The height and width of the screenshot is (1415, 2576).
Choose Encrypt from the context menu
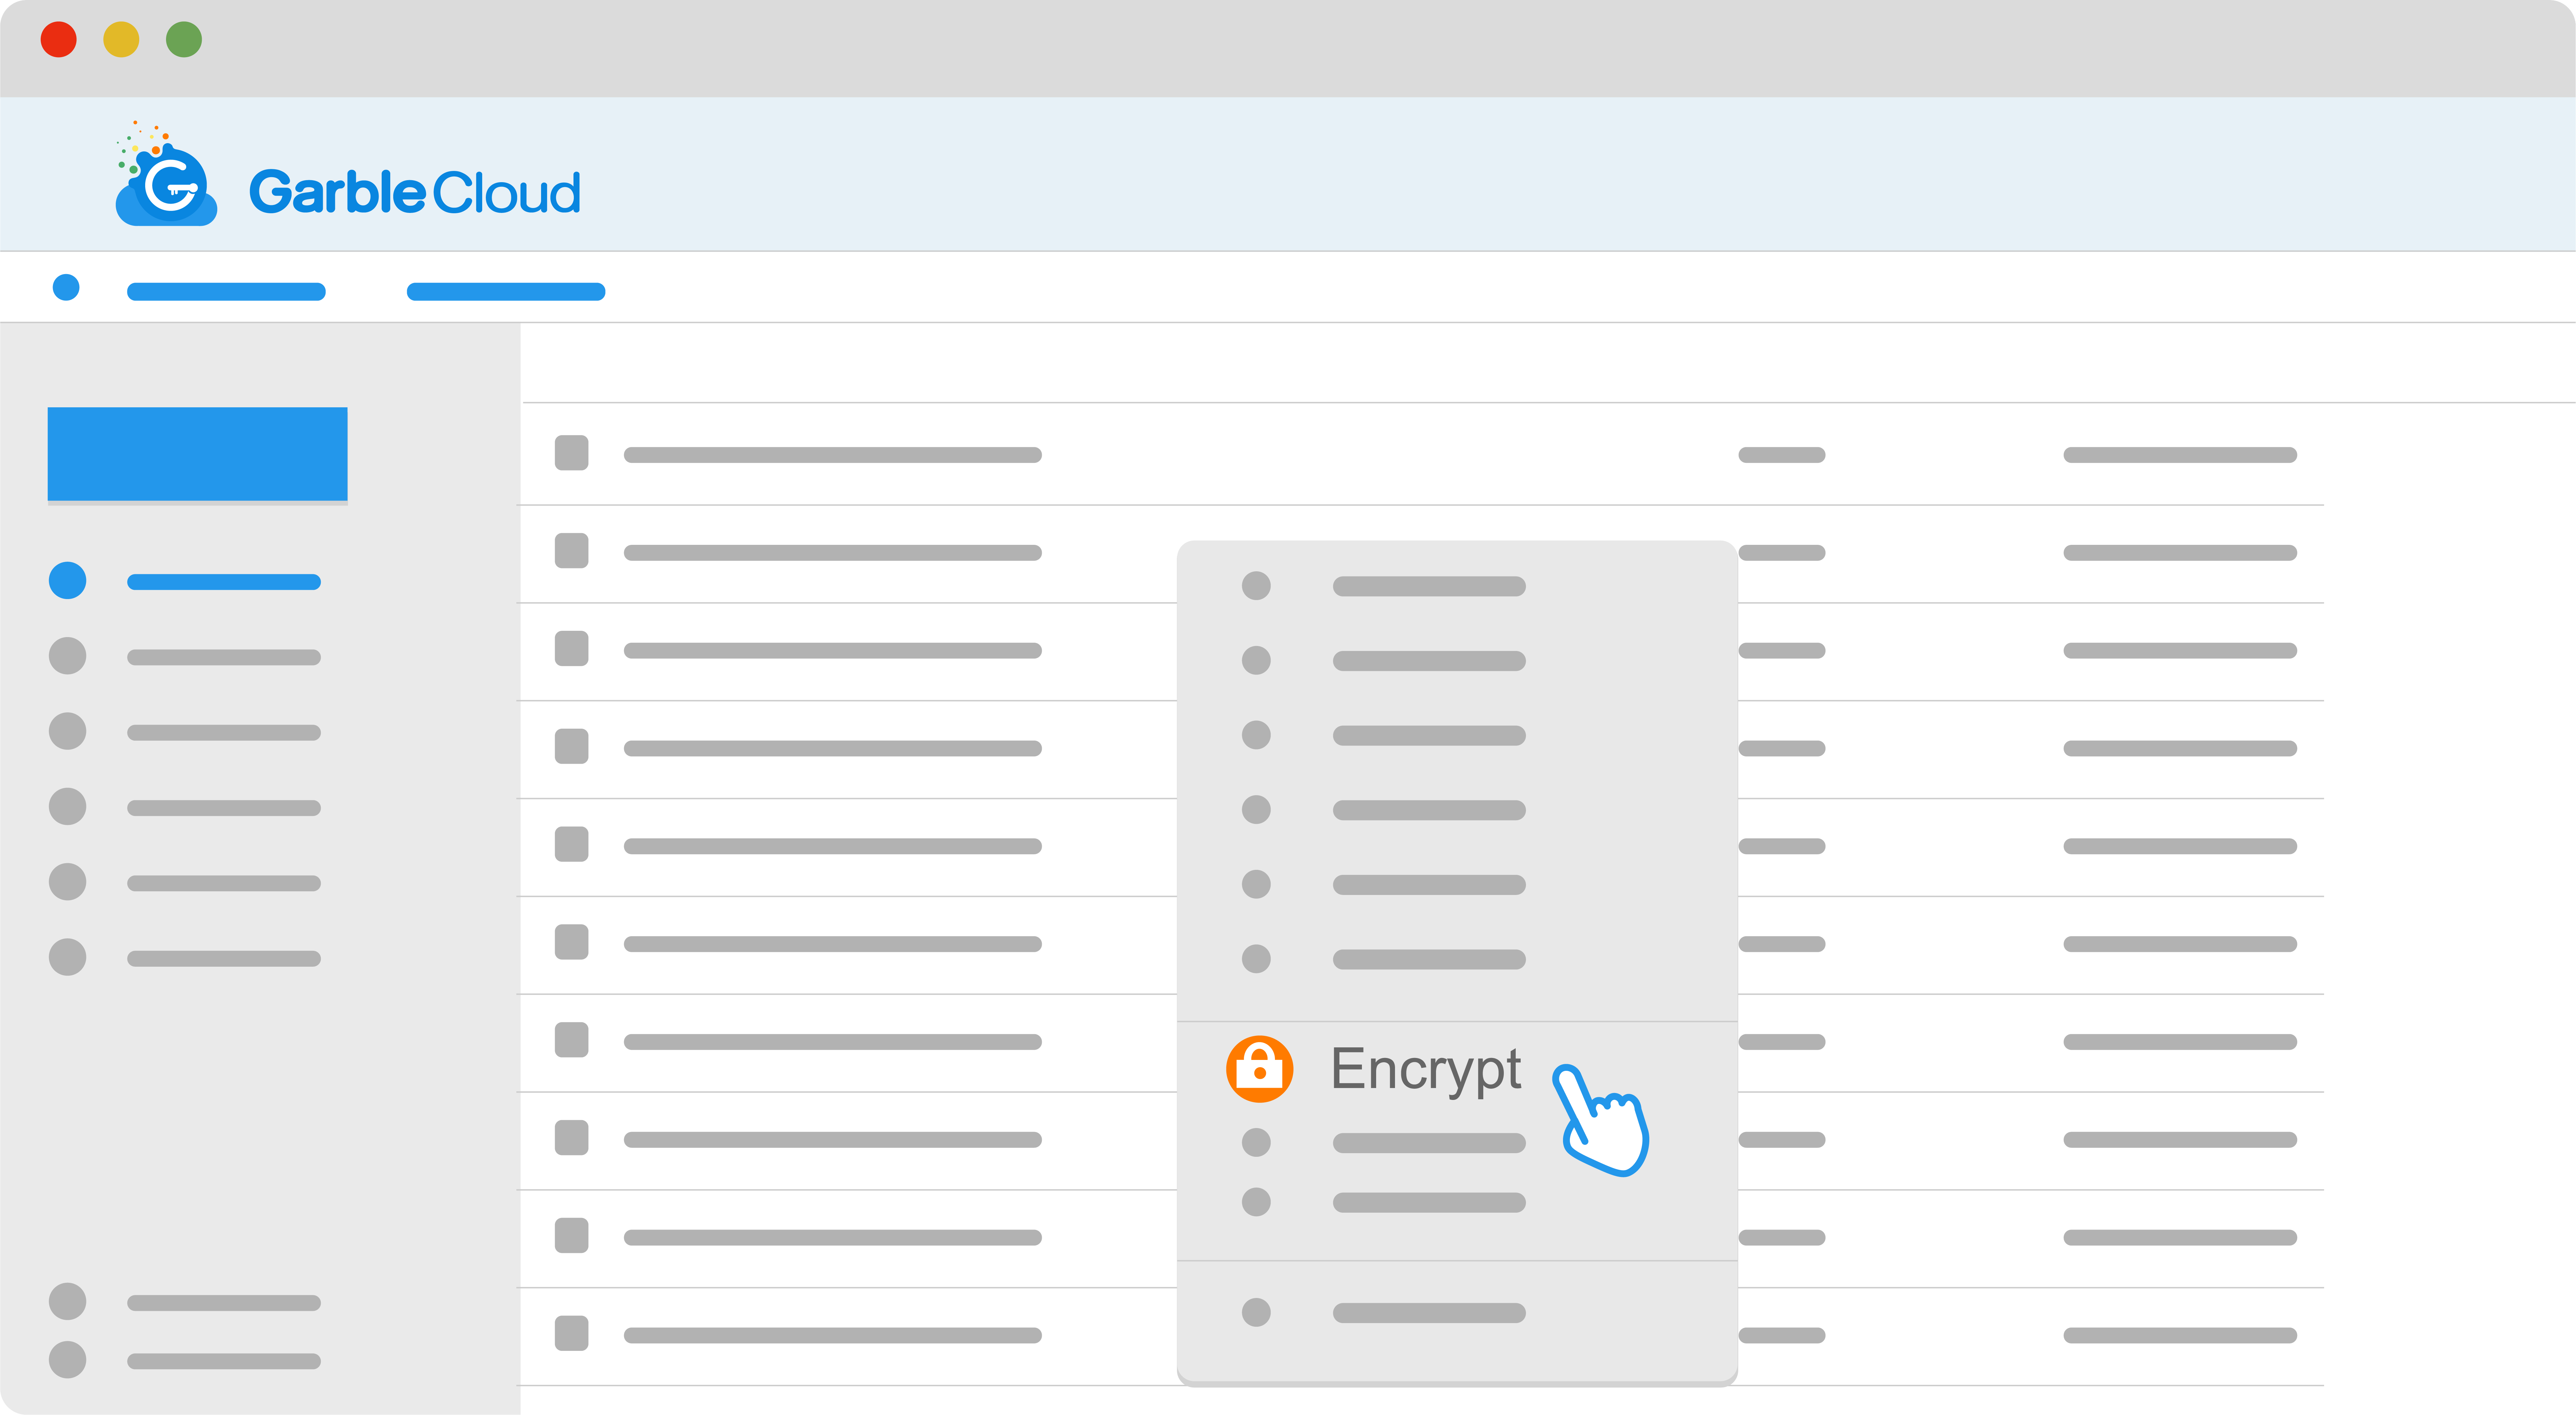[1426, 1068]
